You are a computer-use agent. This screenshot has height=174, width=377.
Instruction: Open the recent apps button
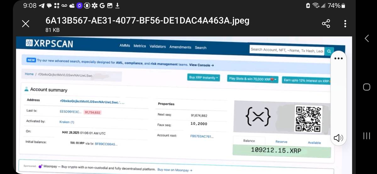click(366, 136)
